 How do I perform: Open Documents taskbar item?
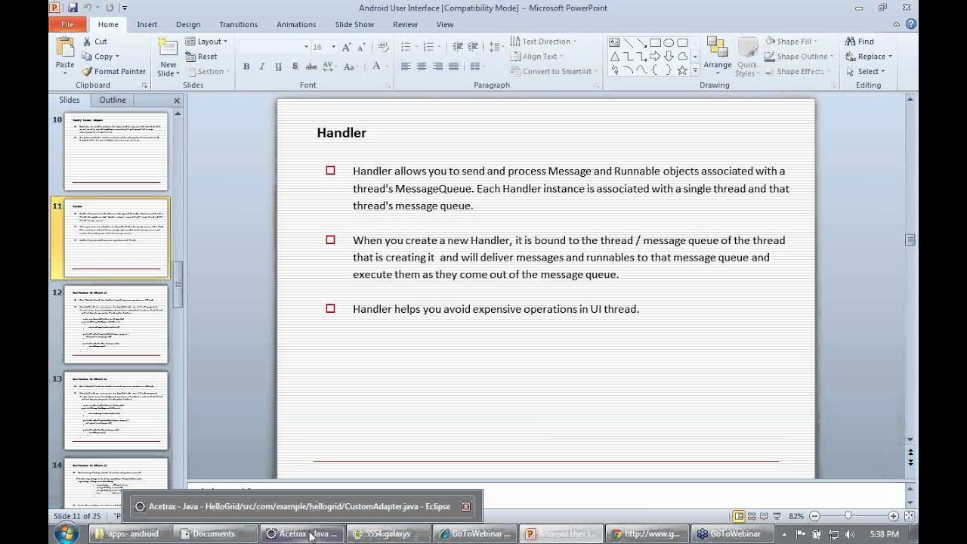coord(214,533)
